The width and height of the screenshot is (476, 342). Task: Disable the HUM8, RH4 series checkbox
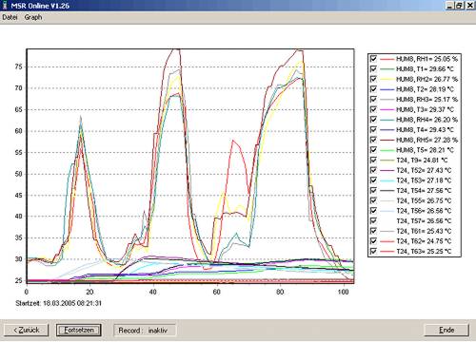click(x=373, y=120)
